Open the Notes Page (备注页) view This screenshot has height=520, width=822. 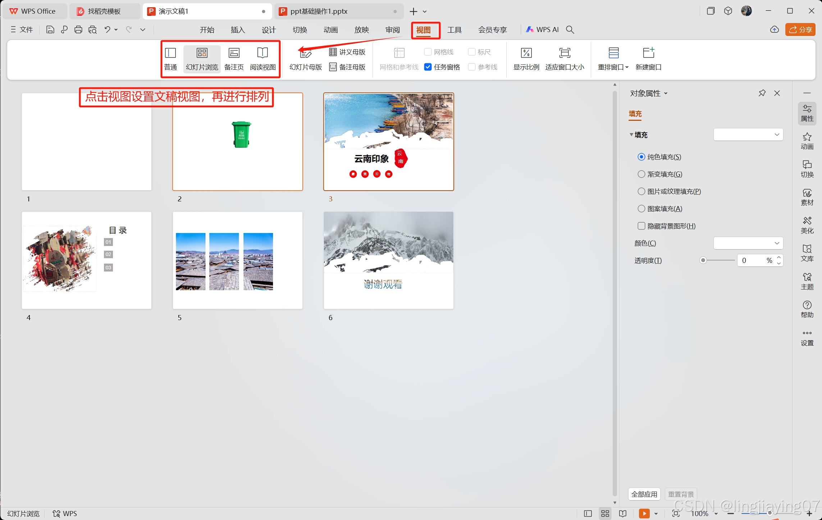(234, 59)
